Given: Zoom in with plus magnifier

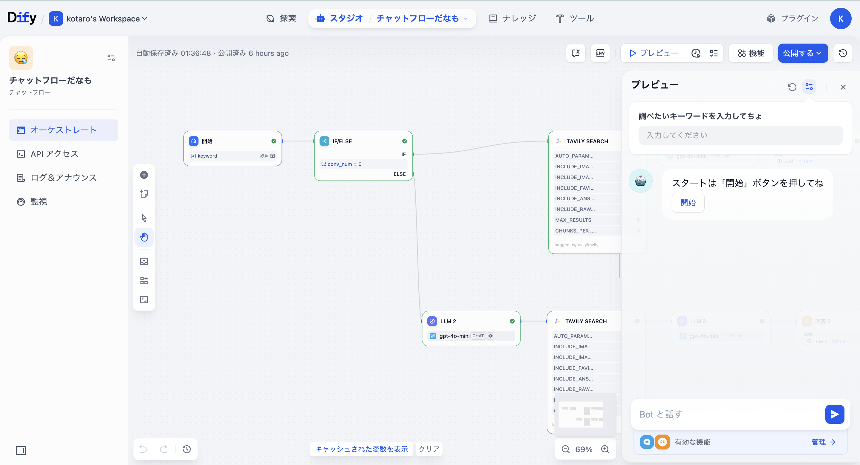Looking at the screenshot, I should coord(605,449).
